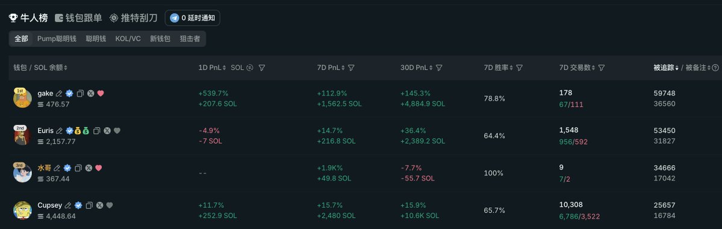Screen dimensions: 722x229
Task: Copy gake's wallet address
Action: [80, 93]
